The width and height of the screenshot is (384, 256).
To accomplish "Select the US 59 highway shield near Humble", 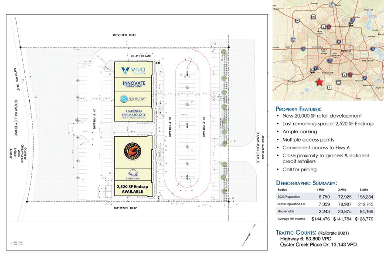I will pos(351,23).
